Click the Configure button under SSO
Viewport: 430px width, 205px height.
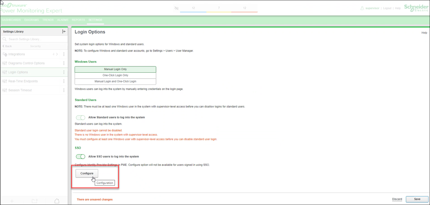(x=87, y=173)
